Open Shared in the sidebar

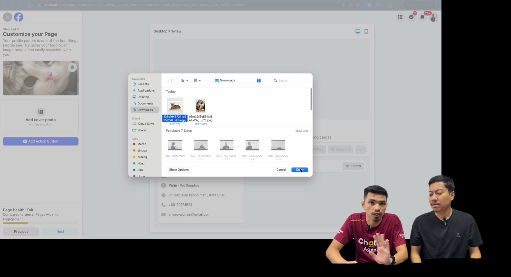[145, 130]
